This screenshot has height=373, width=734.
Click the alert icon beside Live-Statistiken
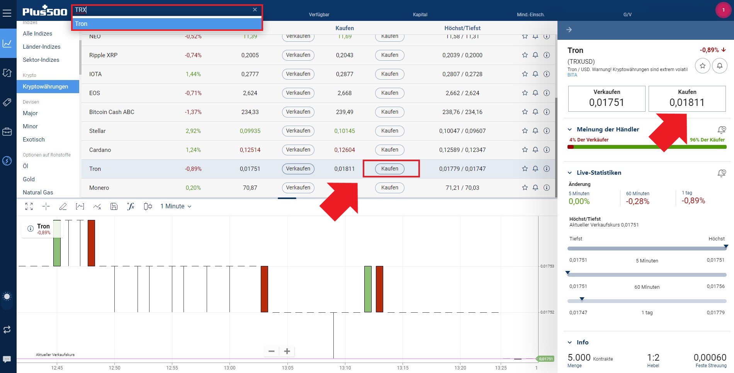point(721,173)
